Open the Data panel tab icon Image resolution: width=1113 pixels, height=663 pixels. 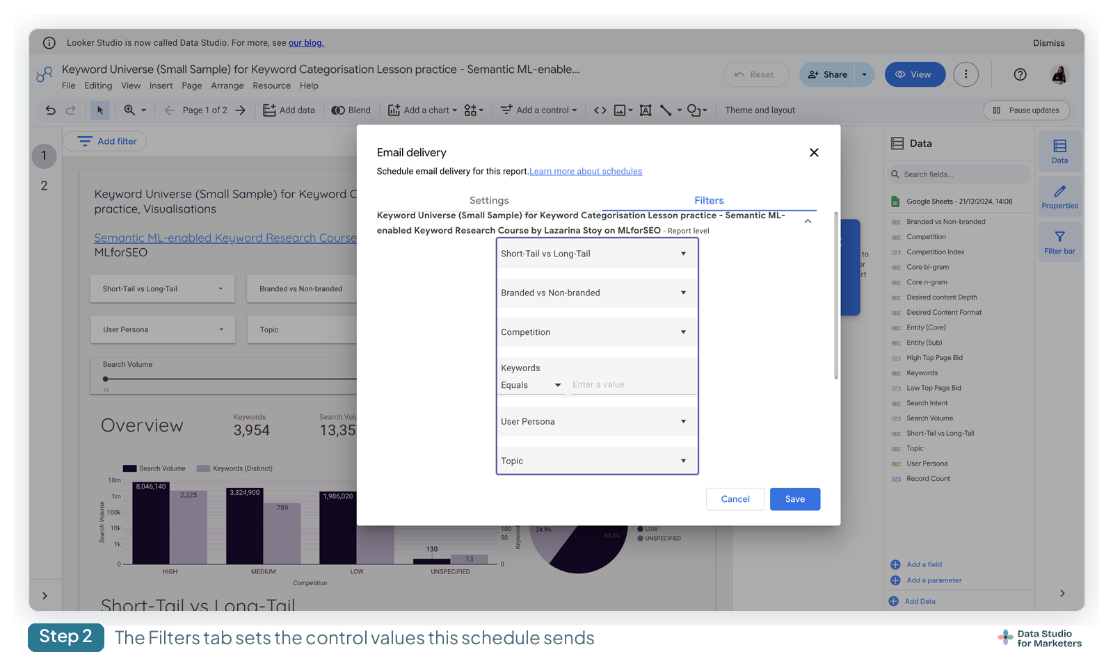[x=1060, y=151]
